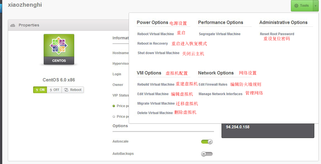Open Rebuild Virtual Machine

(156, 85)
